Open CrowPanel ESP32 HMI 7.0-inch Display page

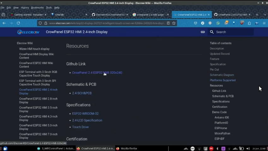38,136
